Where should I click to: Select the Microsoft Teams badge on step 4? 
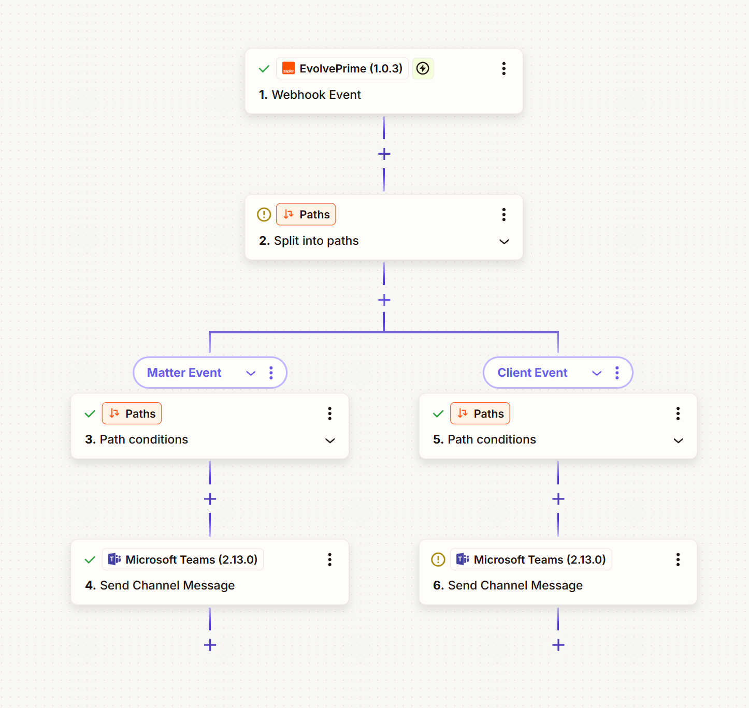183,559
